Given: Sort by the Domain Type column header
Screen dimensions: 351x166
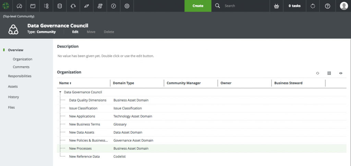Looking at the screenshot, I should tap(123, 83).
